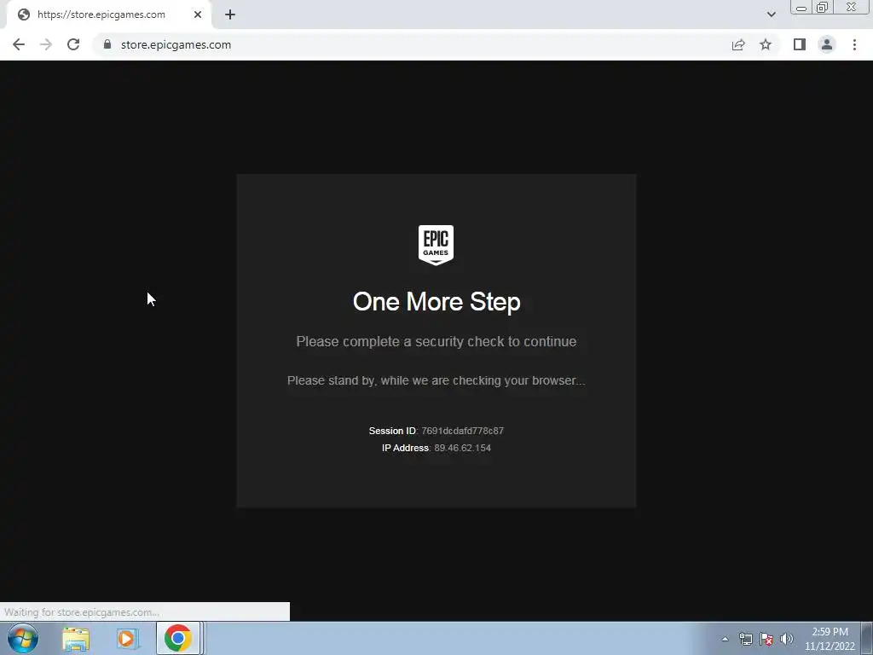This screenshot has width=873, height=655.
Task: Launch Windows Media Player from taskbar
Action: pyautogui.click(x=128, y=638)
